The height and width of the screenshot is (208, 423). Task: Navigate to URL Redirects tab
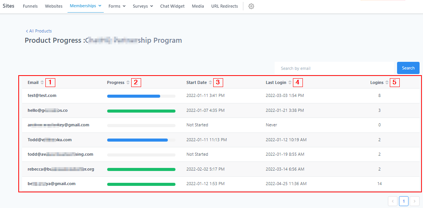click(224, 6)
